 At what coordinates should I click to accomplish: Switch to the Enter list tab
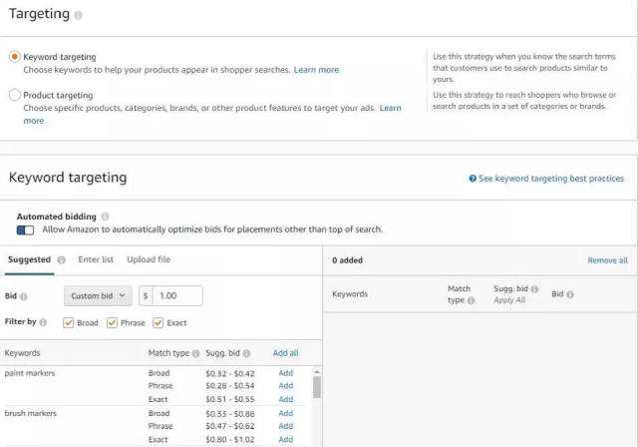tap(96, 259)
